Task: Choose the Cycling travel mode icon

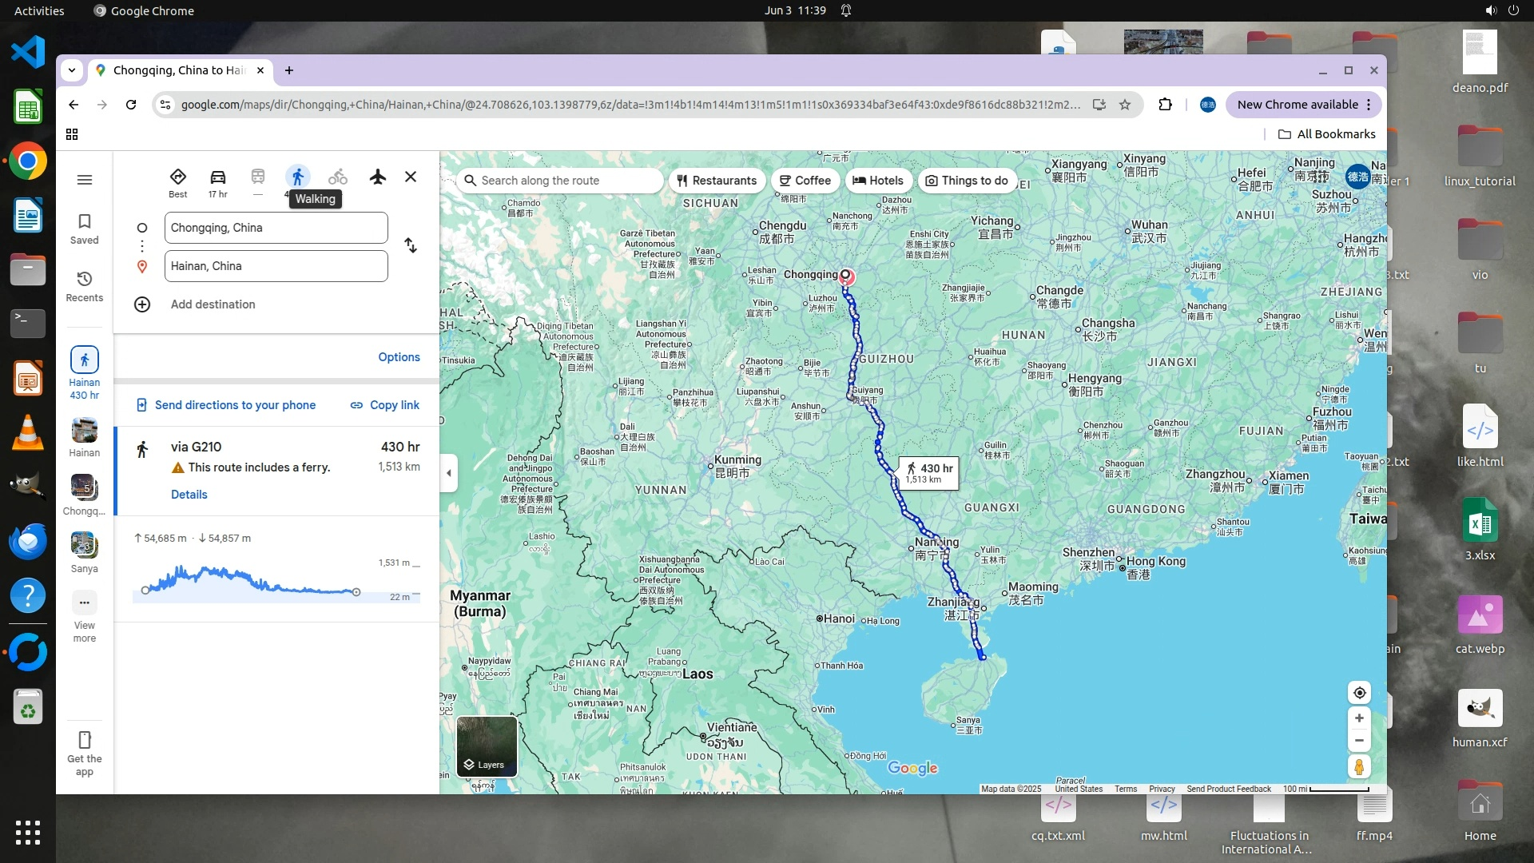Action: (338, 177)
